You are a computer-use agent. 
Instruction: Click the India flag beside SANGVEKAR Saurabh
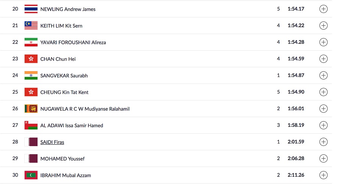(31, 75)
